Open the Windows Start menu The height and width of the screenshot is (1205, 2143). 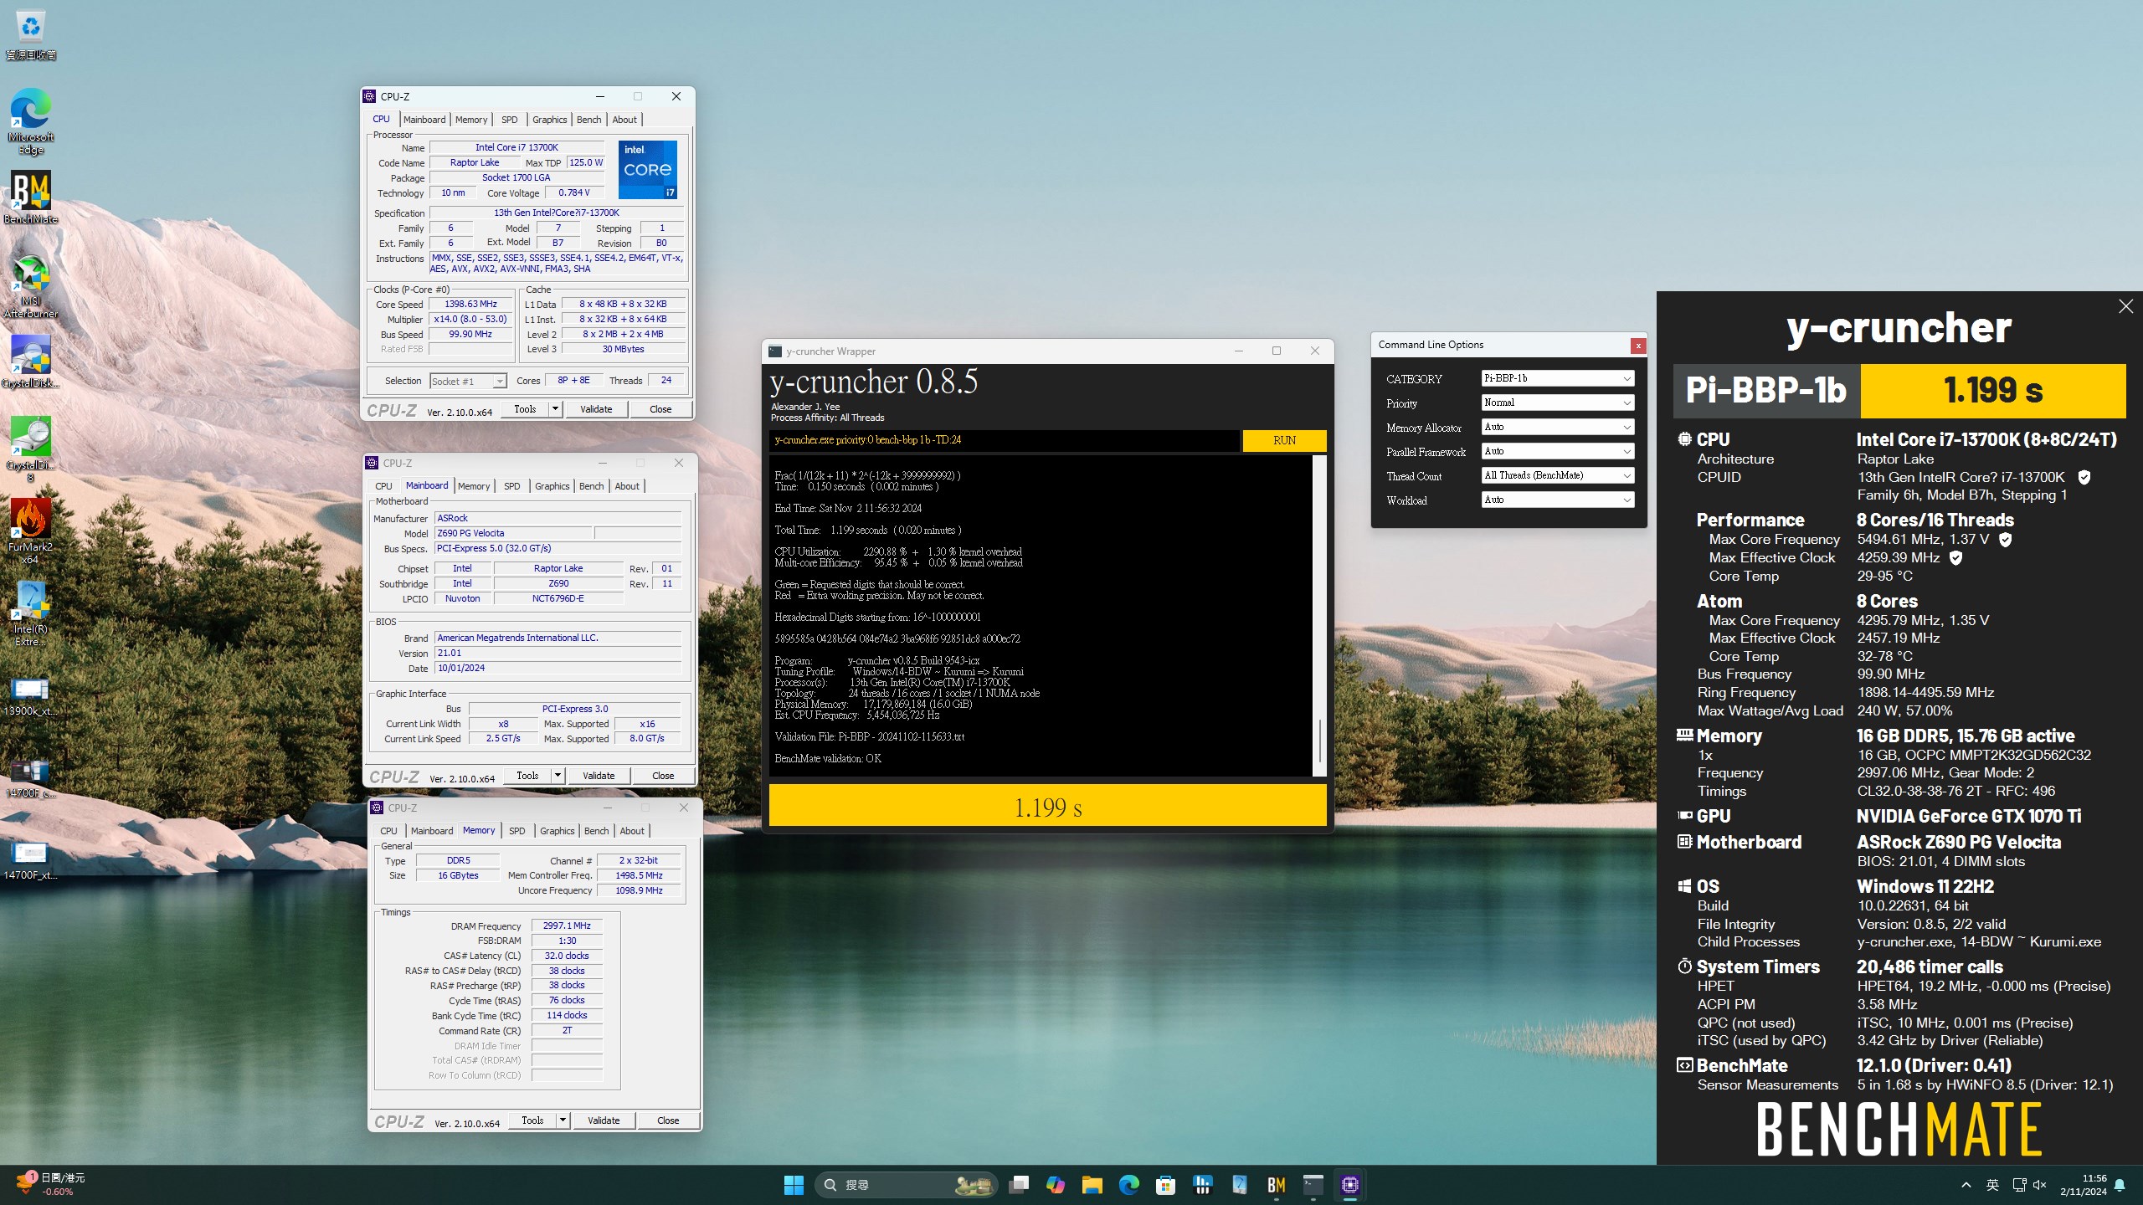[x=794, y=1185]
